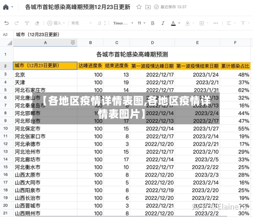Select column E header
This screenshot has width=253, height=217.
coord(197,43)
